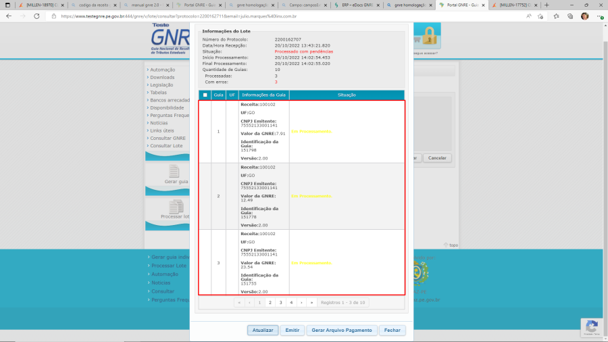This screenshot has width=608, height=342.
Task: Open the read aloud icon in the address bar
Action: point(529,16)
